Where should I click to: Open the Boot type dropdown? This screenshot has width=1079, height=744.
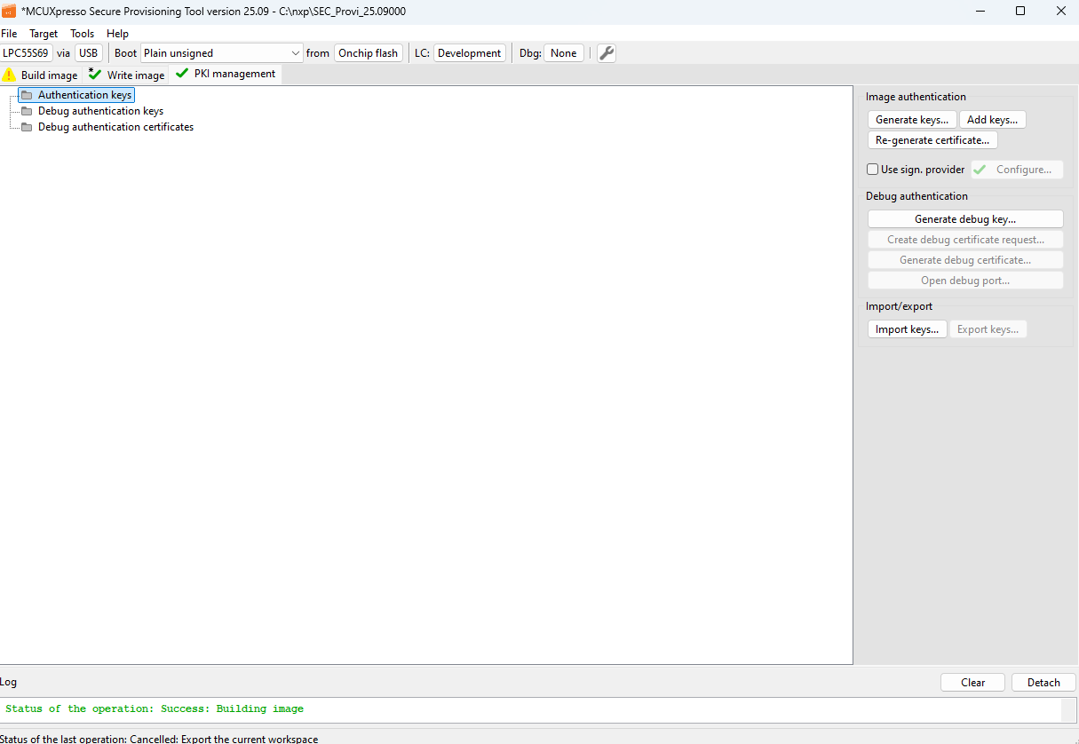[x=222, y=53]
